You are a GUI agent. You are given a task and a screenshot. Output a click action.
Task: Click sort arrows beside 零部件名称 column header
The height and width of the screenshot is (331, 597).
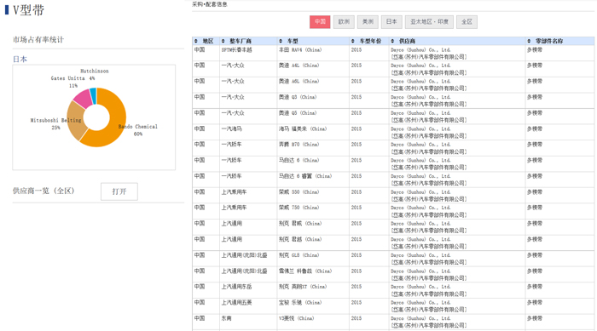click(529, 41)
